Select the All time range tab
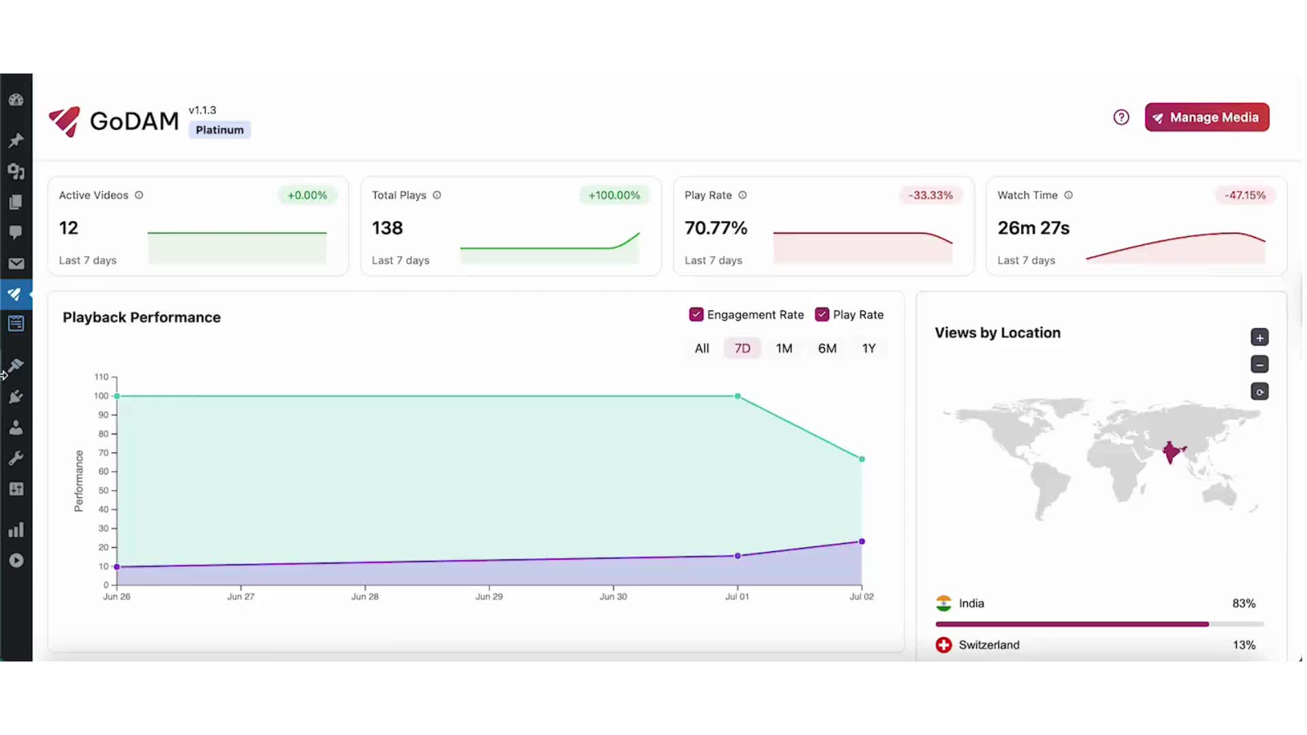Viewport: 1307px width, 735px height. tap(701, 348)
